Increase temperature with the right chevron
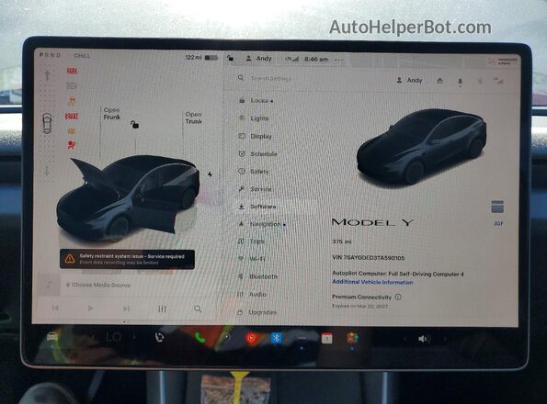Image resolution: width=547 pixels, height=404 pixels. click(134, 337)
